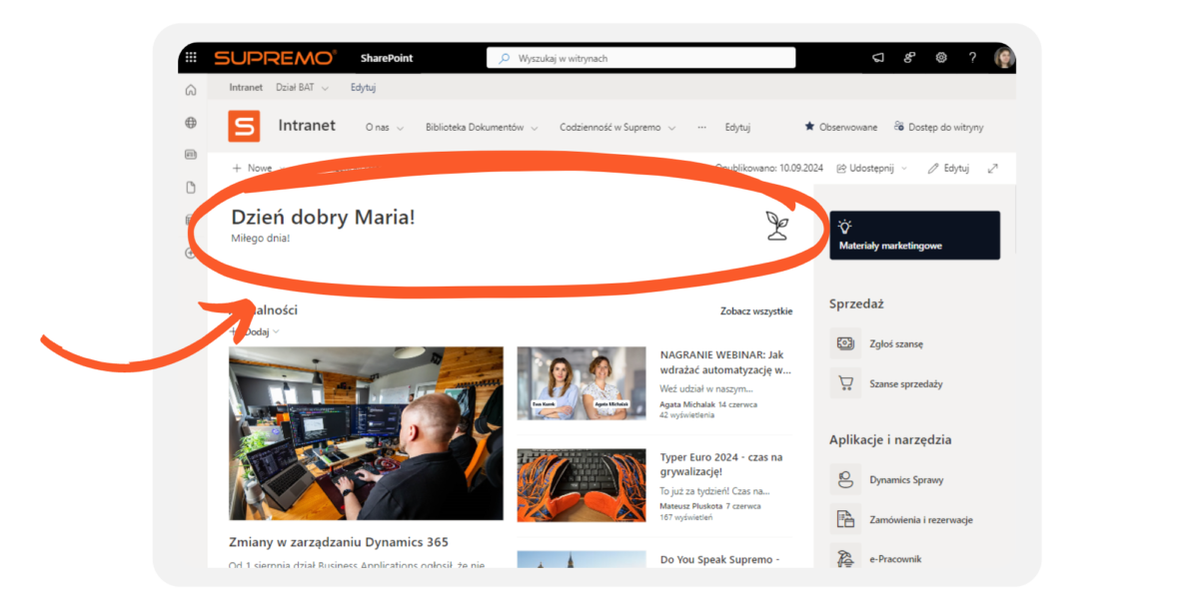Click the home icon in left sidebar
This screenshot has width=1199, height=599.
(191, 91)
